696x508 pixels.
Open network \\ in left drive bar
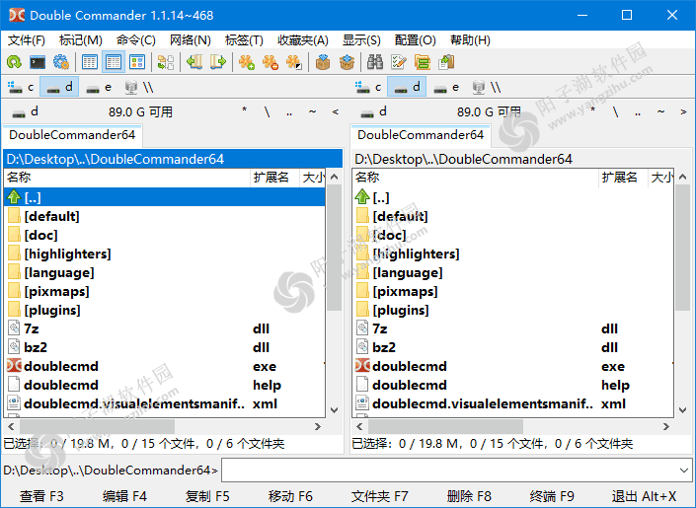(139, 87)
